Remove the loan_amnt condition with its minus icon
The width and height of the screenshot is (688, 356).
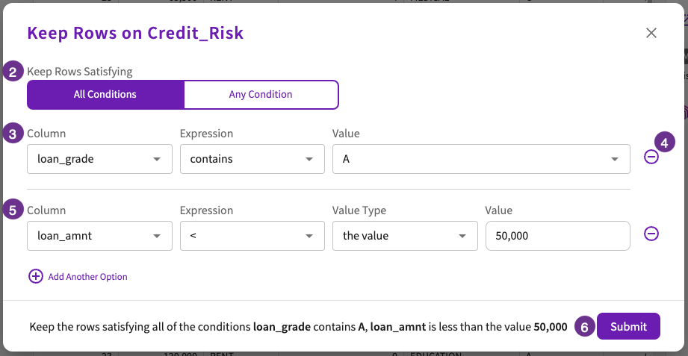coord(651,234)
